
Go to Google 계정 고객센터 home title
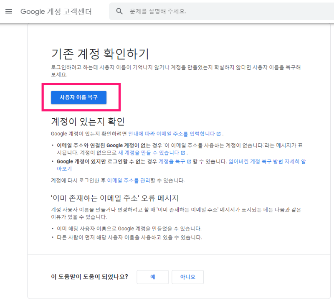[x=56, y=12]
